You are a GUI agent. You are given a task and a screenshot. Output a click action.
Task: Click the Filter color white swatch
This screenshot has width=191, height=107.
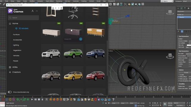(189, 45)
